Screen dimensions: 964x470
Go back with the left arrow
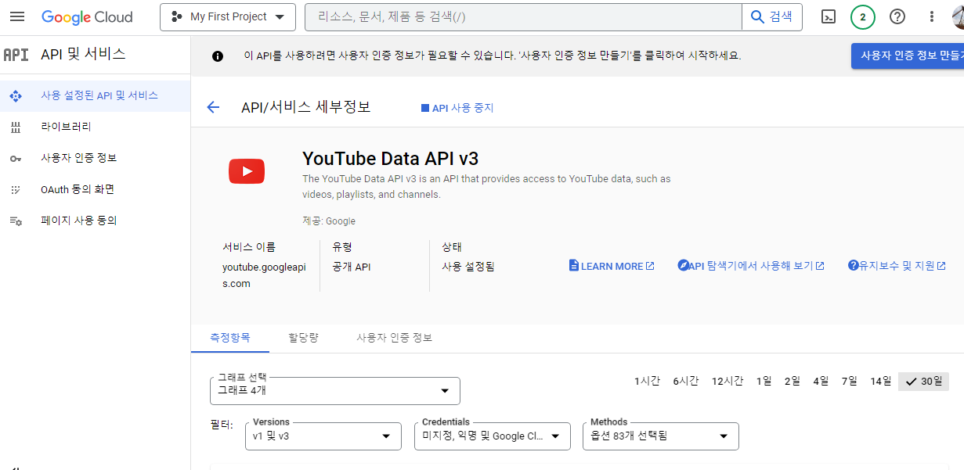coord(213,107)
